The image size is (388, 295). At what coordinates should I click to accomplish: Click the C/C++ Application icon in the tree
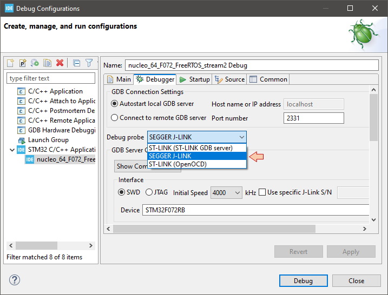point(21,91)
